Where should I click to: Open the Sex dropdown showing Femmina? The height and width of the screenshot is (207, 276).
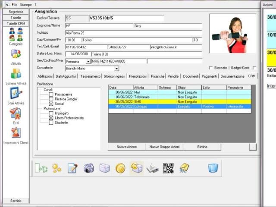pos(88,61)
